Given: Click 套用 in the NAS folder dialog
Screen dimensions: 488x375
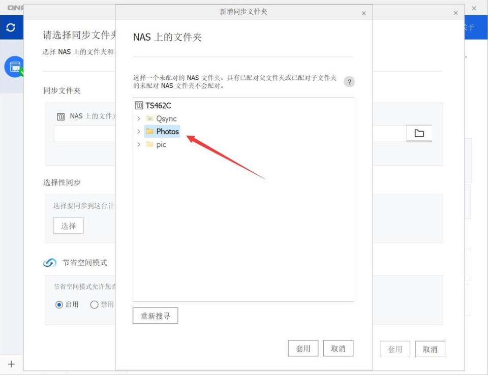Looking at the screenshot, I should coord(303,348).
